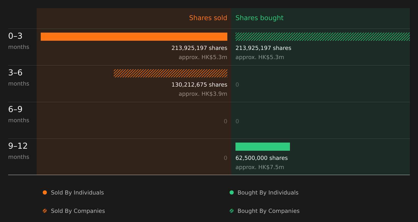Click approx. HK$5.3m in the bought column
The width and height of the screenshot is (418, 222).
(260, 57)
